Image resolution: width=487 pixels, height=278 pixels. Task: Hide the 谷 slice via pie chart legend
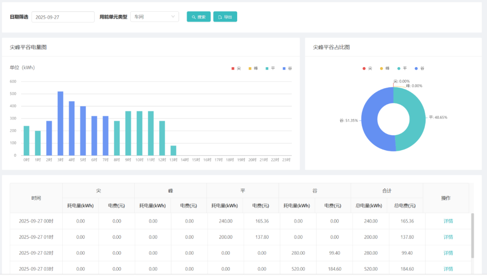(419, 68)
